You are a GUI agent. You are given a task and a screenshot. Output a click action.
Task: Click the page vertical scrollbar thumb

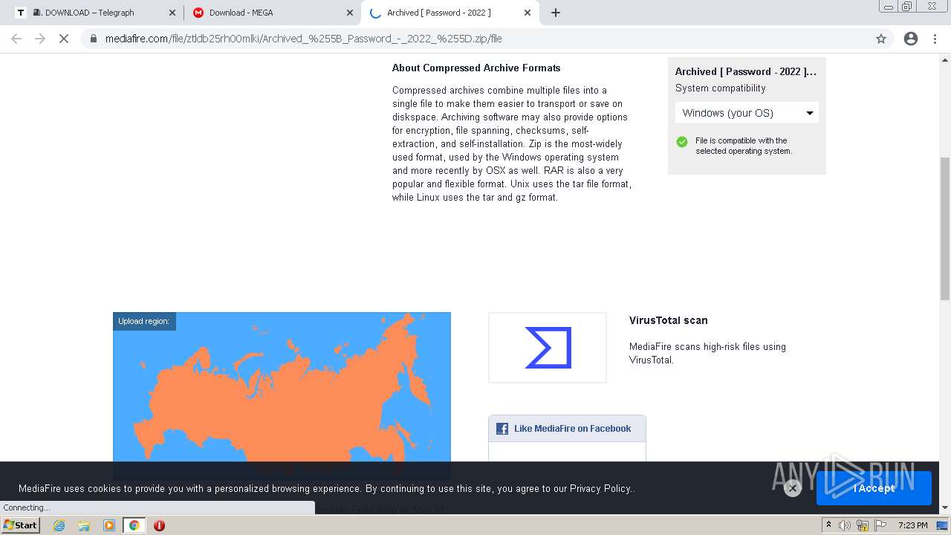coord(945,229)
